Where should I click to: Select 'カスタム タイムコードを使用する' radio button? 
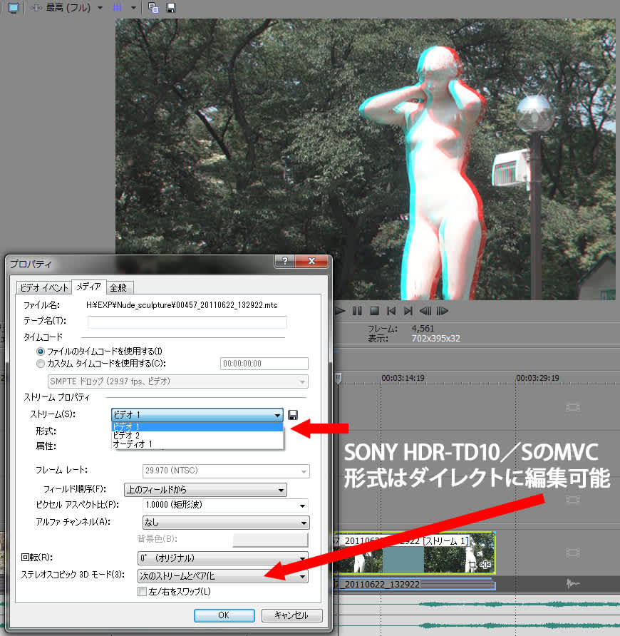tap(41, 363)
